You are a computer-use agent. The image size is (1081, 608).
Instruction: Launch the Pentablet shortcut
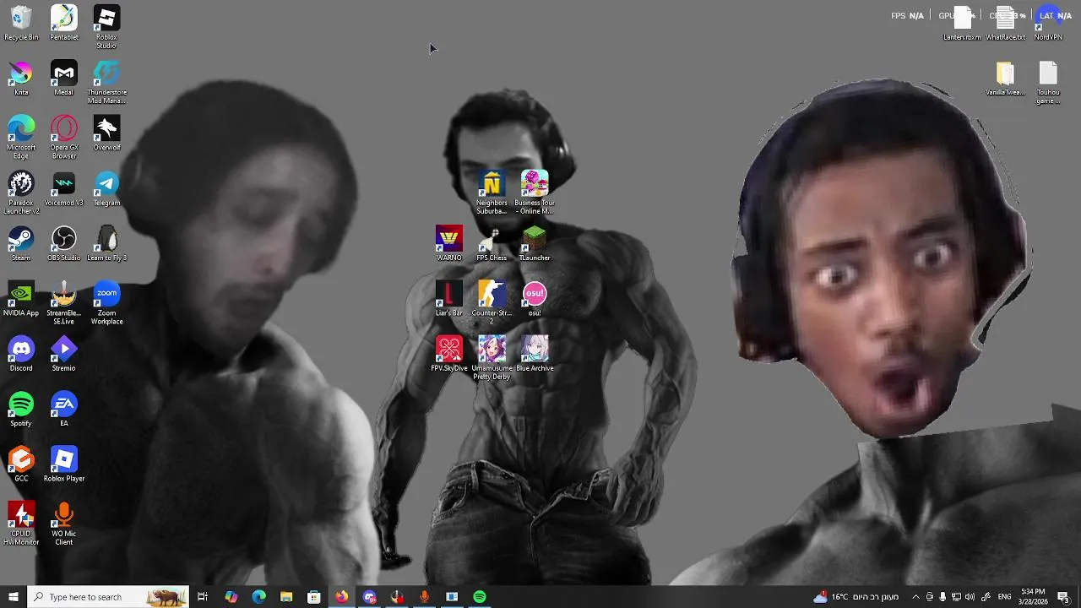click(64, 24)
